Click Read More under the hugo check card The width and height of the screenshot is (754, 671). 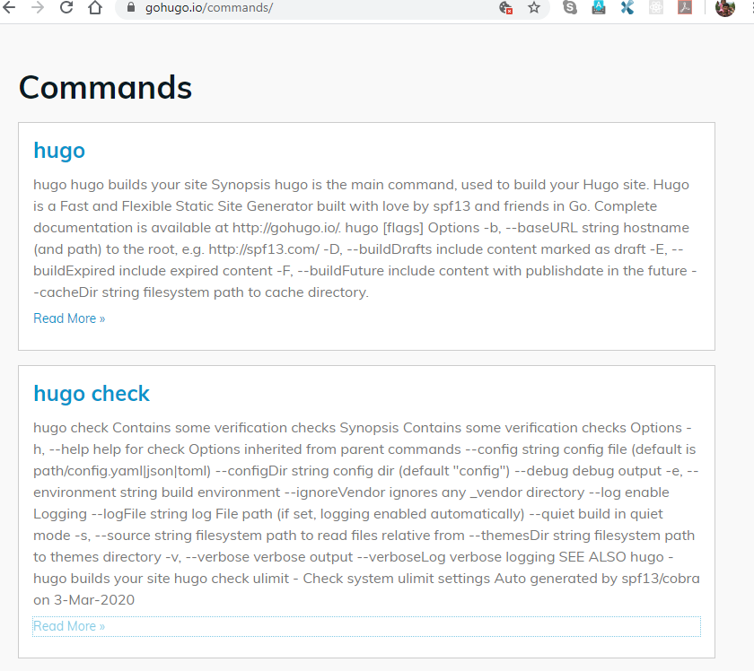69,625
